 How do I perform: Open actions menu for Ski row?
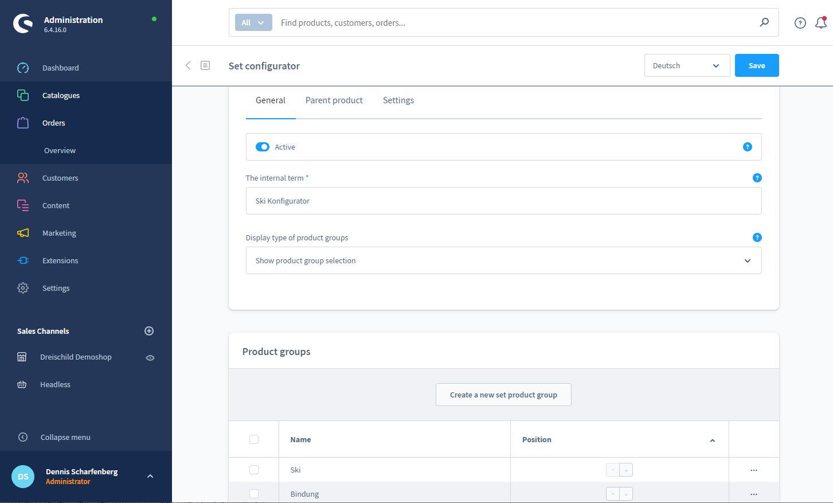coord(754,470)
